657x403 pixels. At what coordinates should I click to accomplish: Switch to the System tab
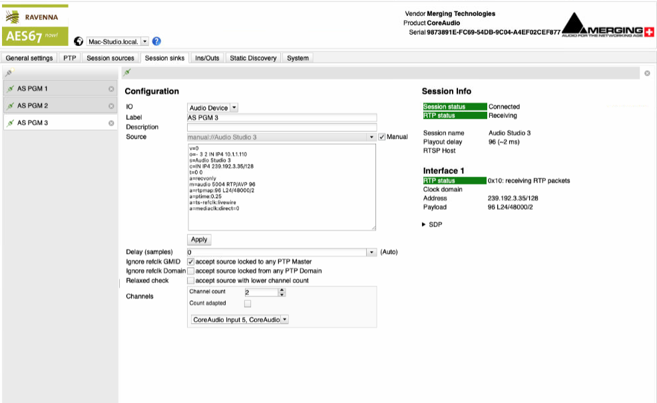[298, 59]
